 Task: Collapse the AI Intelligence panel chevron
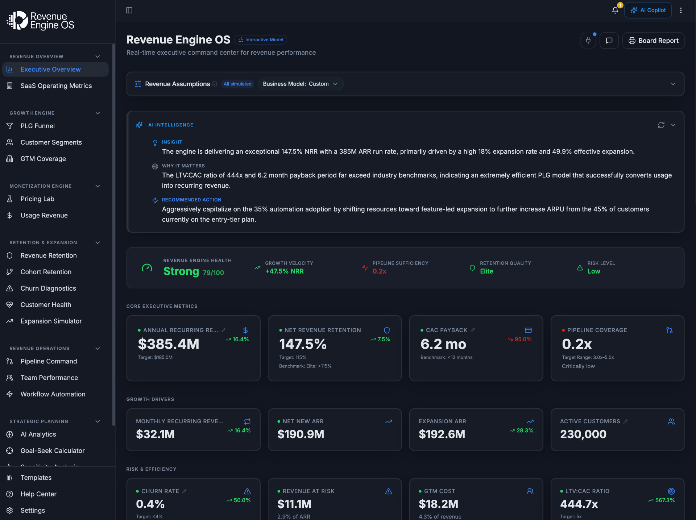[x=673, y=125]
